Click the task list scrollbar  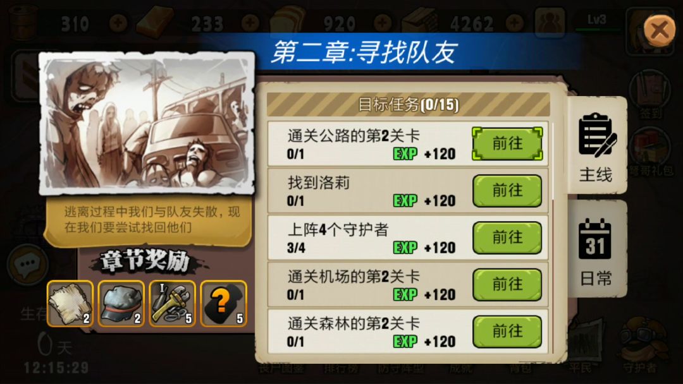point(553,237)
